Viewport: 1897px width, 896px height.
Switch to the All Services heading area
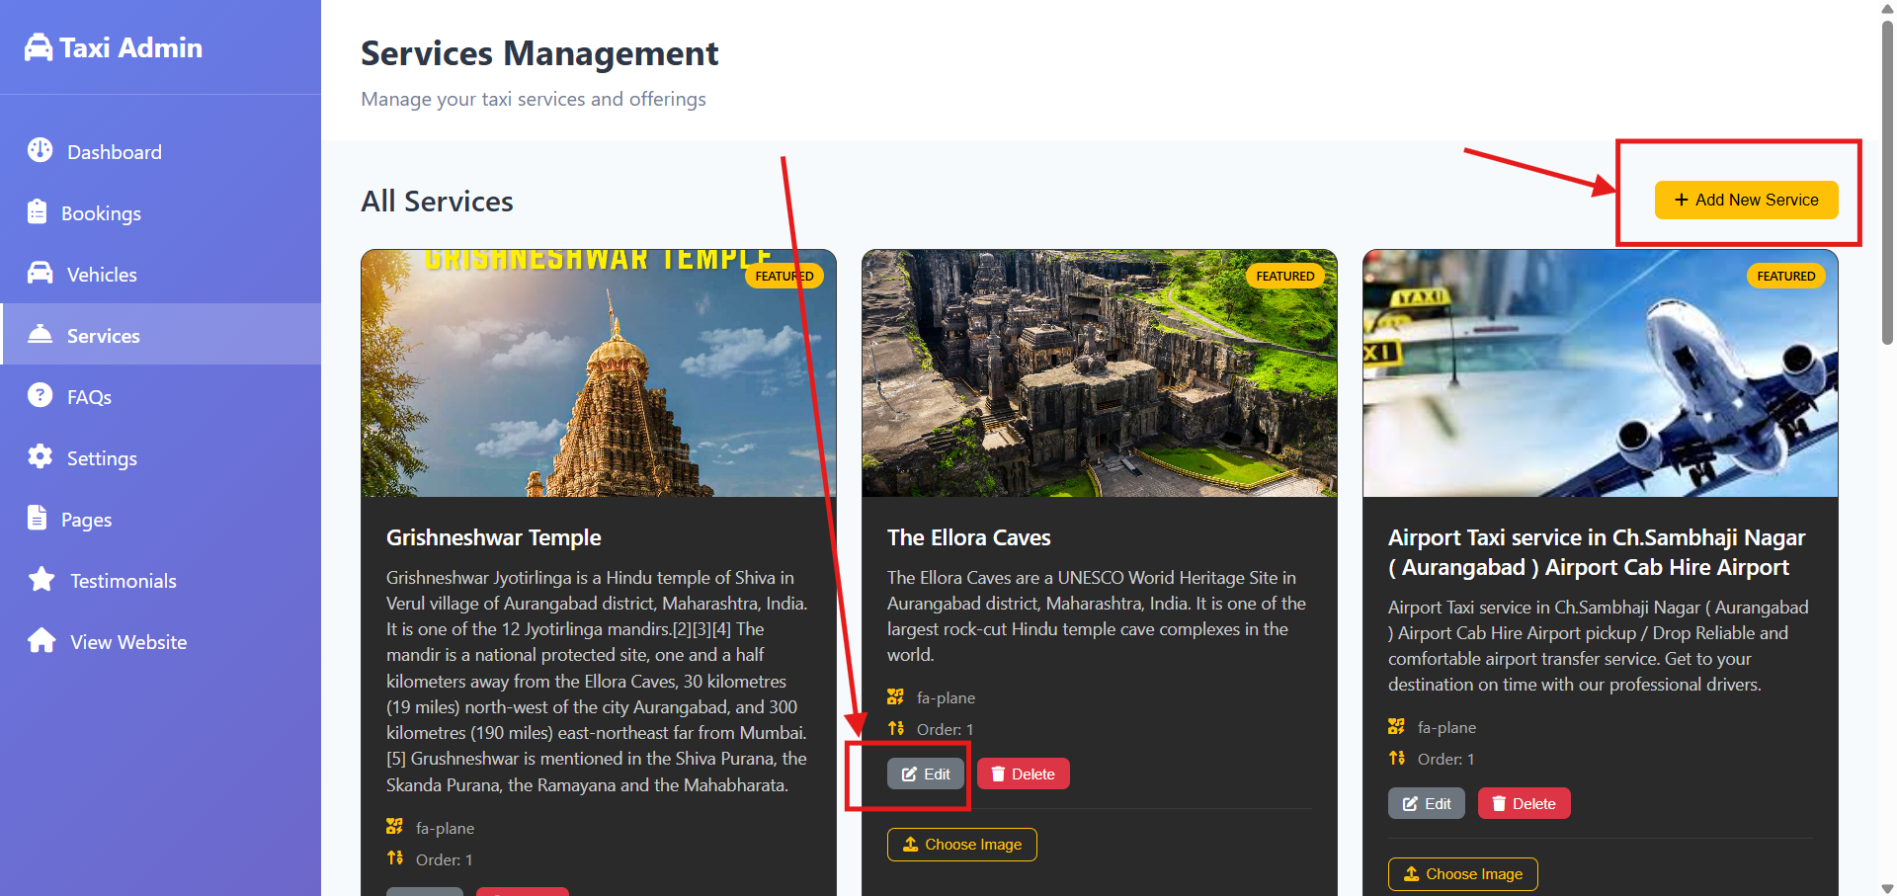[437, 201]
